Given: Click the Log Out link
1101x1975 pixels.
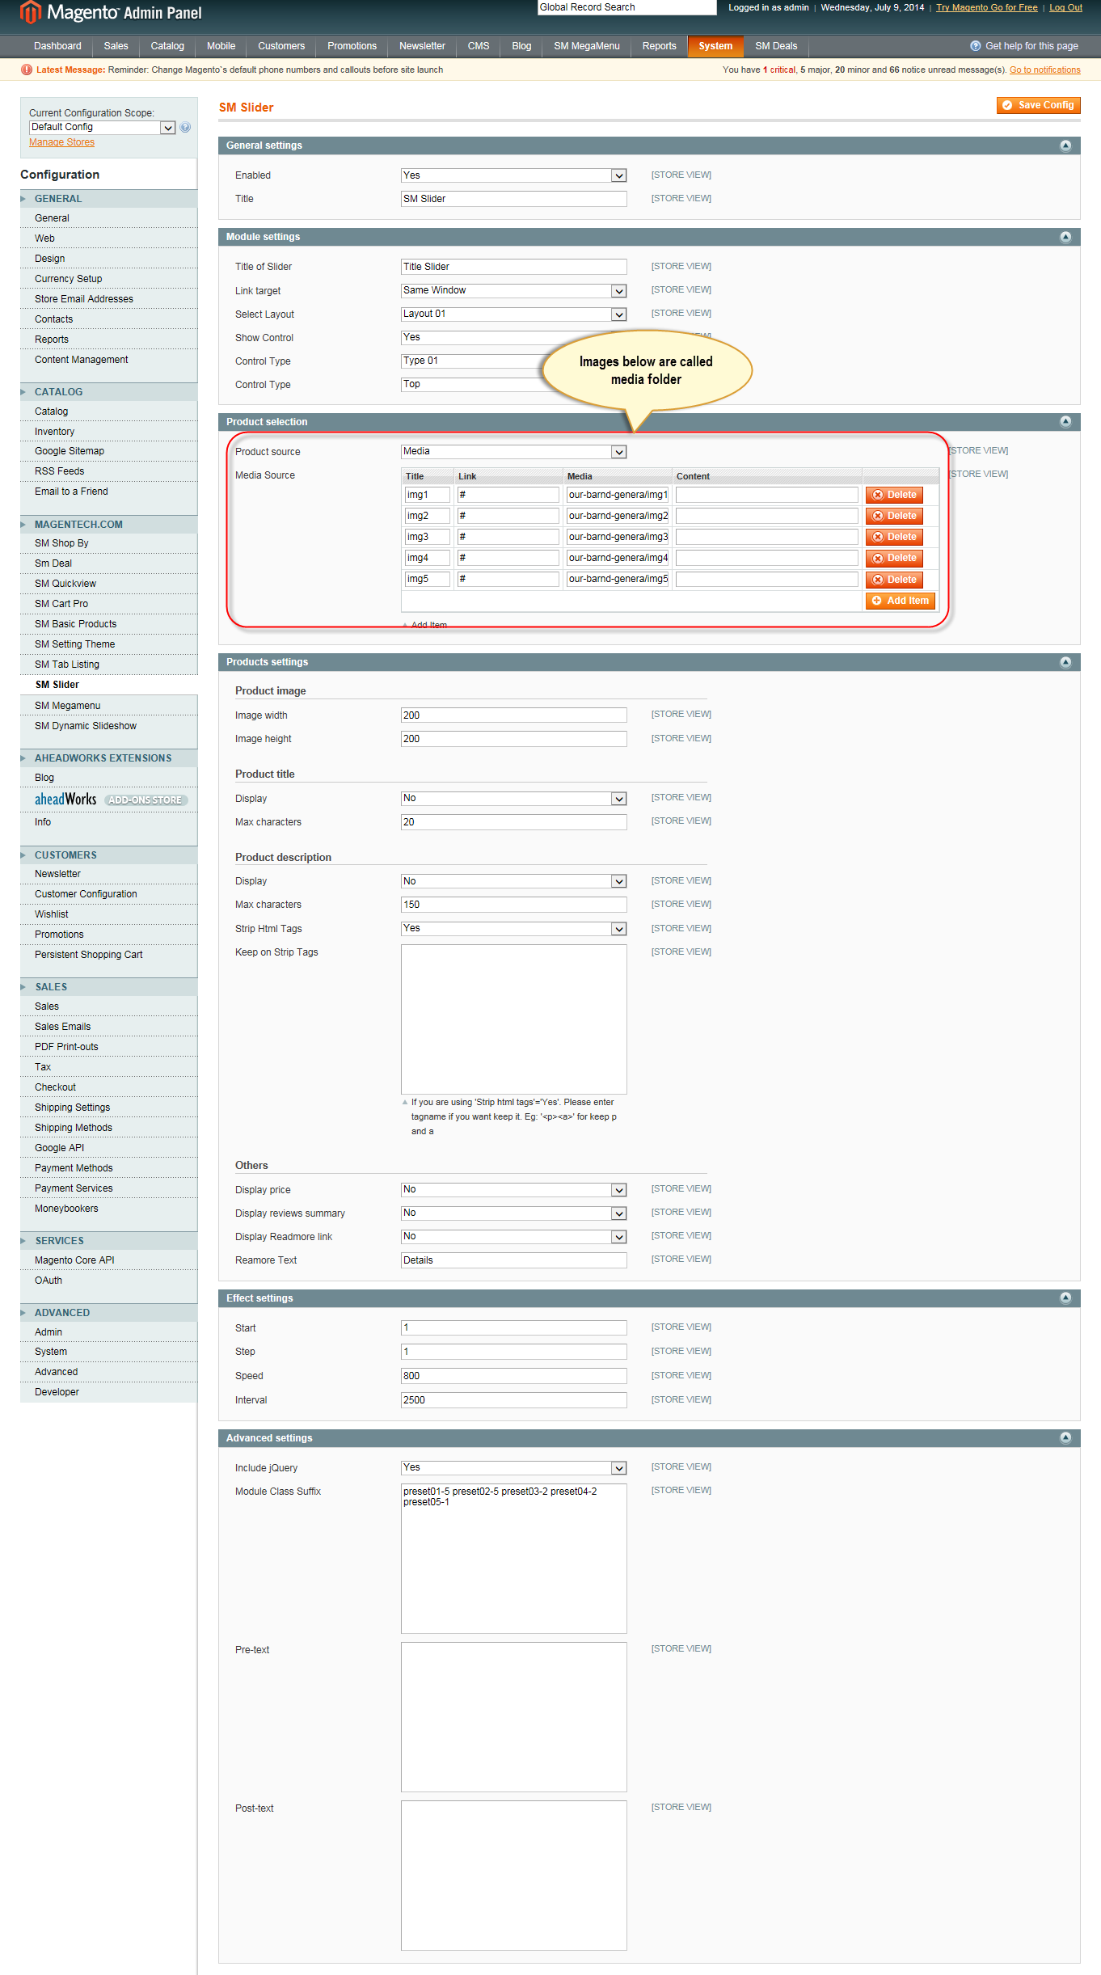Looking at the screenshot, I should pyautogui.click(x=1065, y=7).
